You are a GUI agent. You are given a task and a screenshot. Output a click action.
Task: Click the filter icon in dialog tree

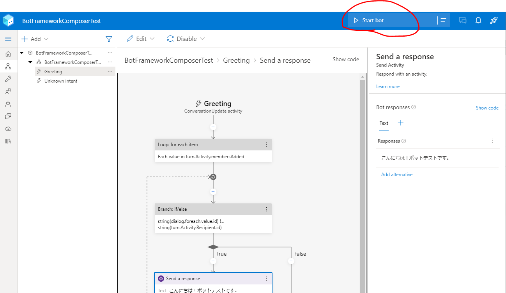tap(109, 39)
